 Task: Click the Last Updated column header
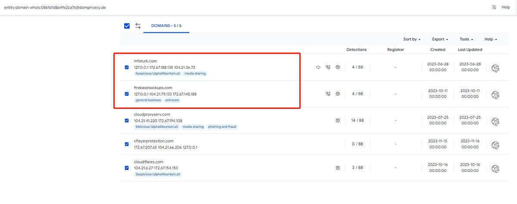pos(470,50)
